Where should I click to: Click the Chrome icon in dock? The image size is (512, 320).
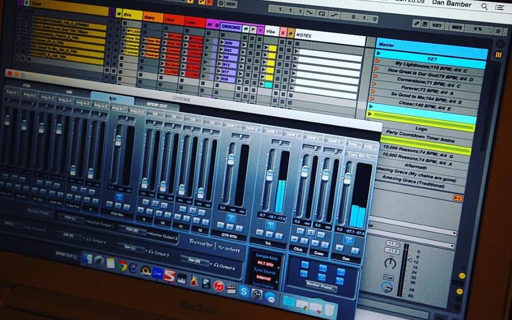[x=122, y=265]
